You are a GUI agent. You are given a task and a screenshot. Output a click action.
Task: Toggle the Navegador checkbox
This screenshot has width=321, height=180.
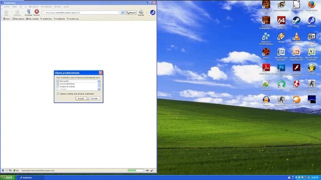58,81
